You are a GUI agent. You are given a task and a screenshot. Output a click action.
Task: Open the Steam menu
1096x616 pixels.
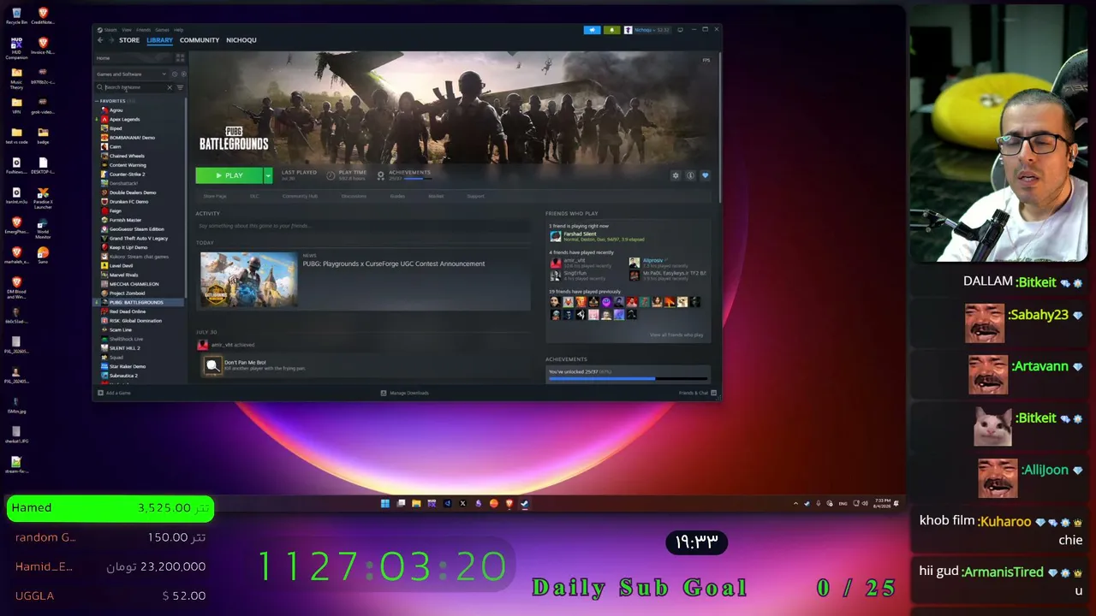point(111,30)
